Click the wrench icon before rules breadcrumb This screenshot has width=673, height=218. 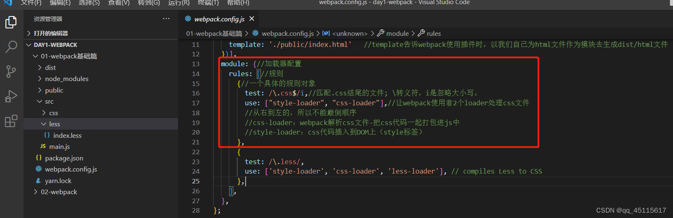tap(421, 33)
